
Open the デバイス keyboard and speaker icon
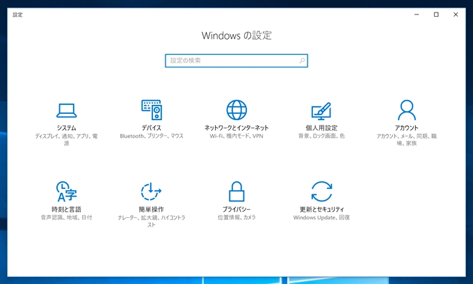click(x=152, y=110)
